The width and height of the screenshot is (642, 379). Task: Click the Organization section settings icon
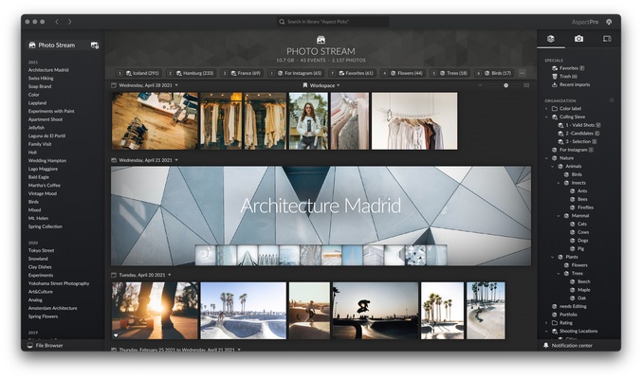click(x=612, y=100)
